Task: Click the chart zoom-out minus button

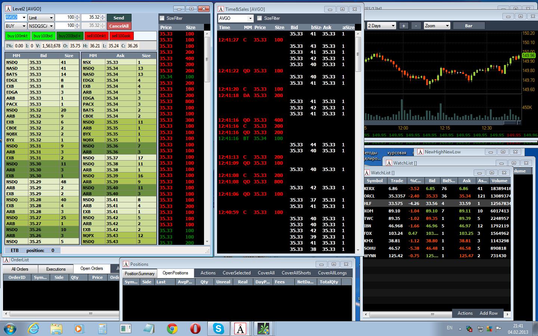Action: (416, 26)
